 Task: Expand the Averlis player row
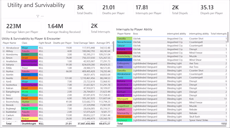[4, 78]
